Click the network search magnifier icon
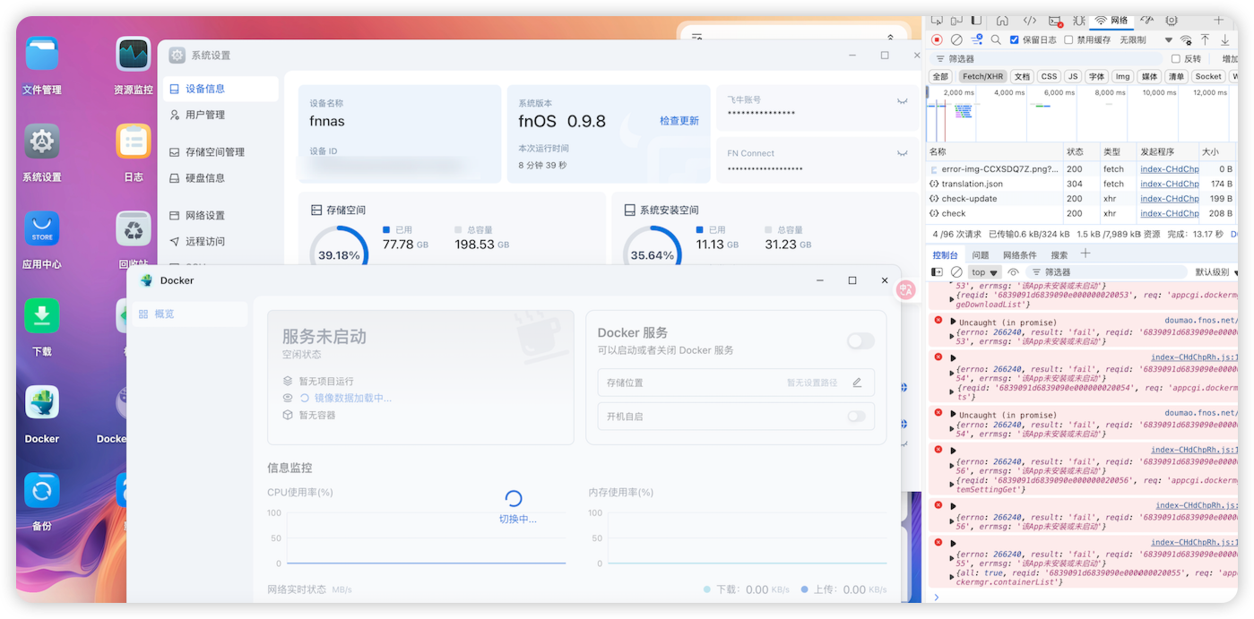The image size is (1254, 619). point(996,40)
